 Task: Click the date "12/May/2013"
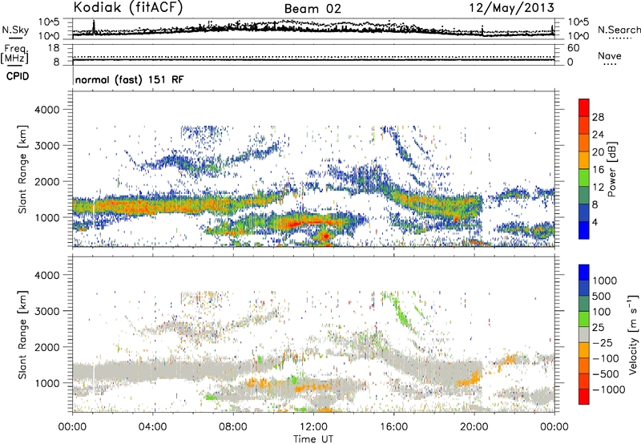click(x=511, y=8)
